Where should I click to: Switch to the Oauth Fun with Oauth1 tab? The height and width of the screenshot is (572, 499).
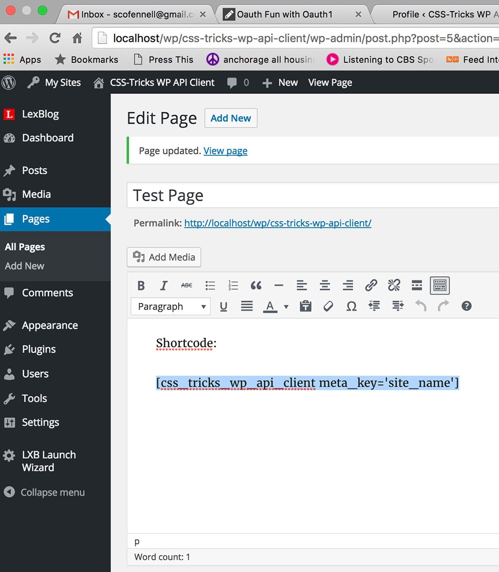click(284, 14)
